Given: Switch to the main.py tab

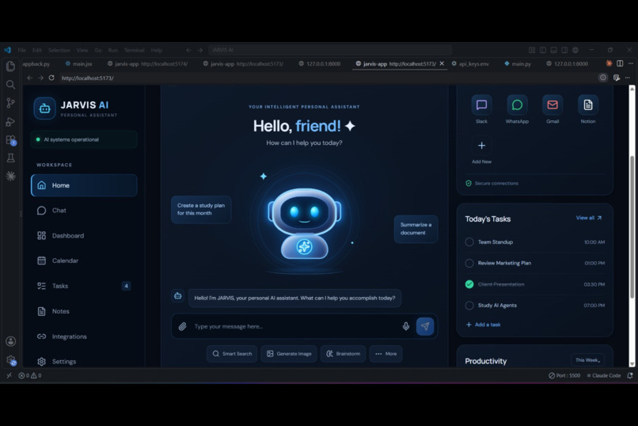Looking at the screenshot, I should [x=518, y=64].
